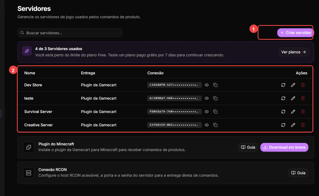Open the Minecraft plugin Guia
This screenshot has width=319, height=196.
tap(248, 147)
